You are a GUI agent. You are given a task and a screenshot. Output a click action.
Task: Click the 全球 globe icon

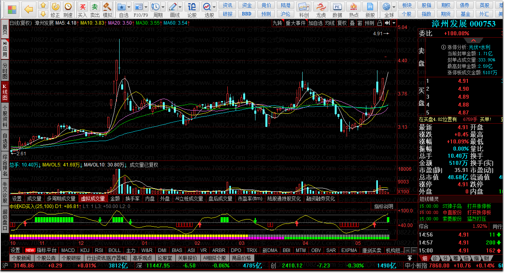pyautogui.click(x=387, y=7)
